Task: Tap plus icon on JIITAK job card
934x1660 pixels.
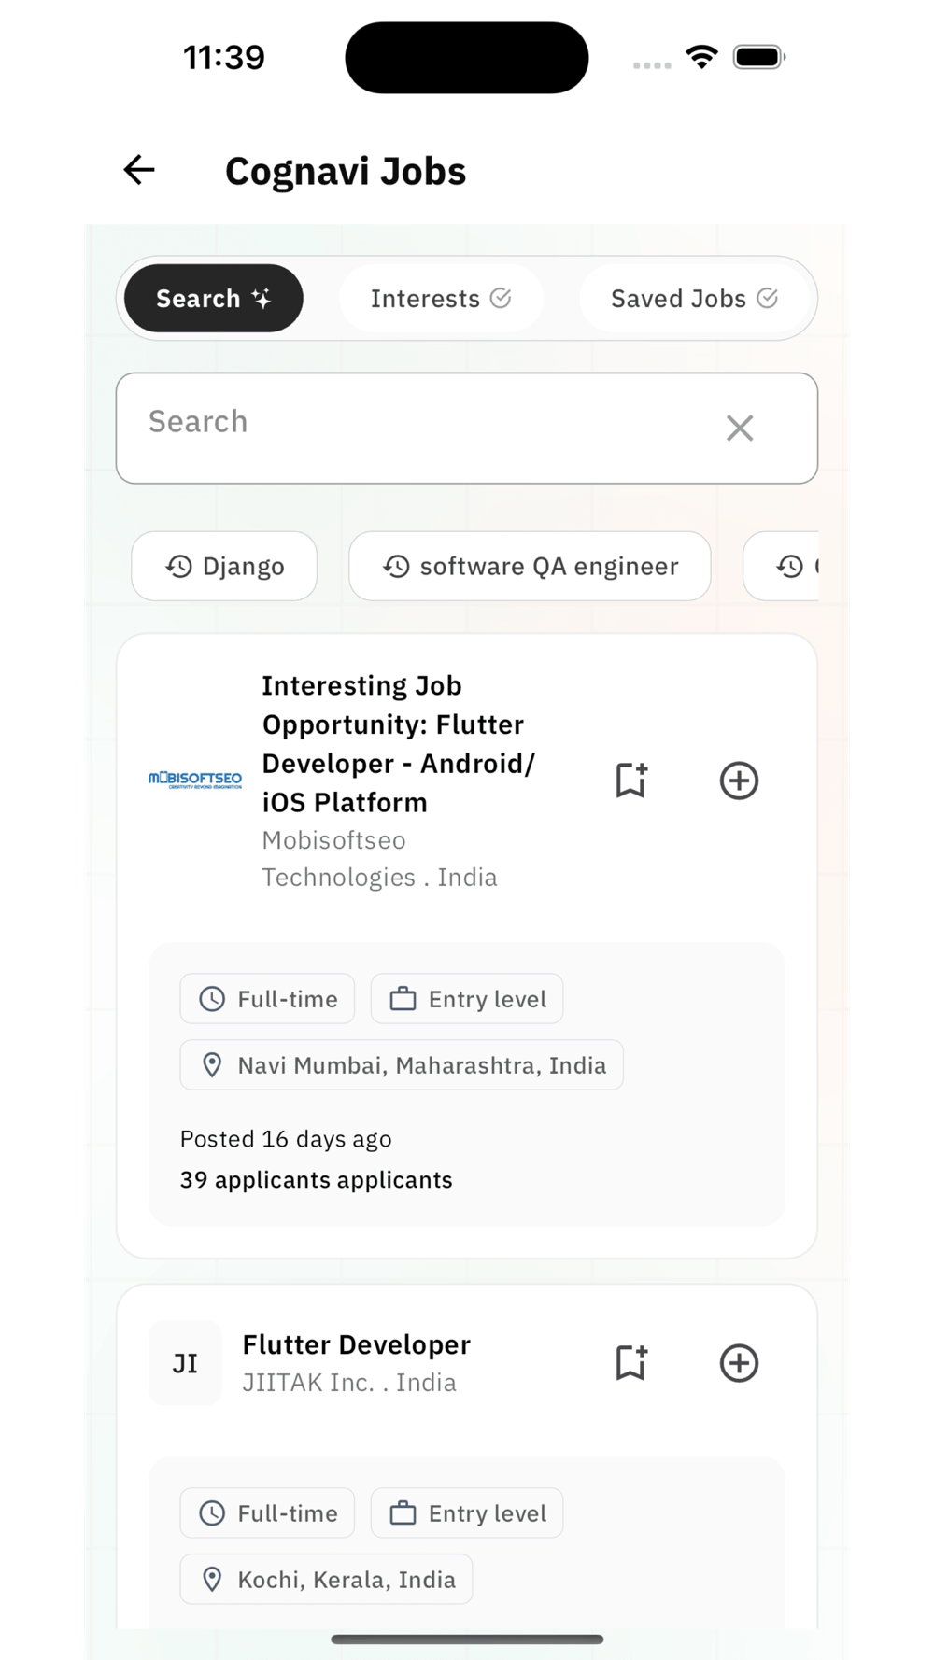Action: [739, 1363]
